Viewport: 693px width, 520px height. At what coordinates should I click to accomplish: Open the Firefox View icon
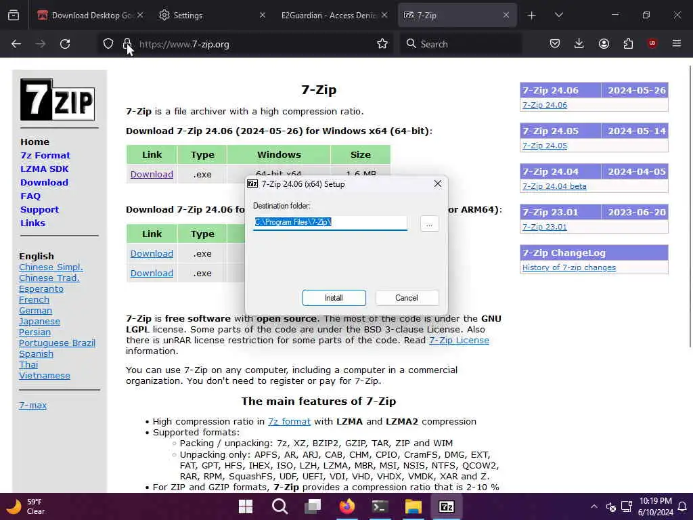click(x=14, y=16)
